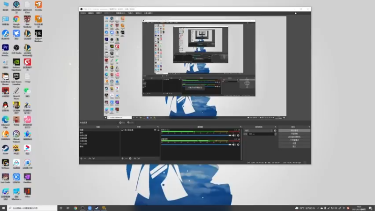Pop out the Sources dock panel
Viewport: 375px width, 211px height.
tap(158, 127)
